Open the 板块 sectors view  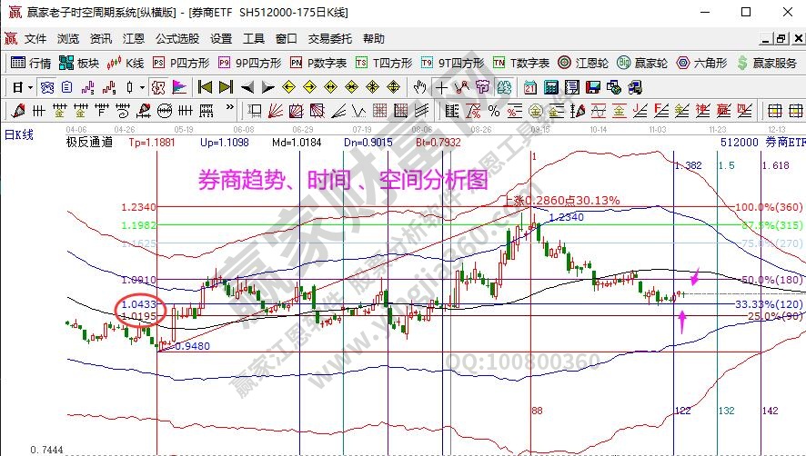(79, 64)
